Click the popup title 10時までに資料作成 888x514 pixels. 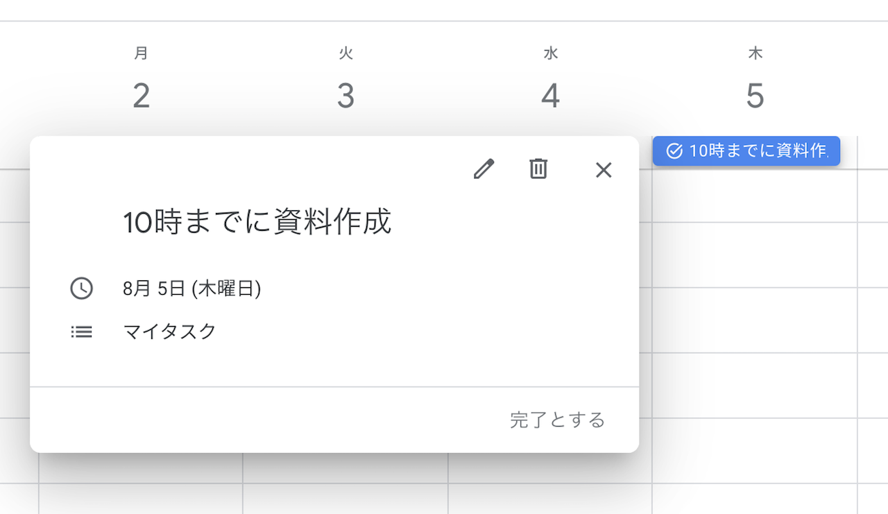click(257, 222)
